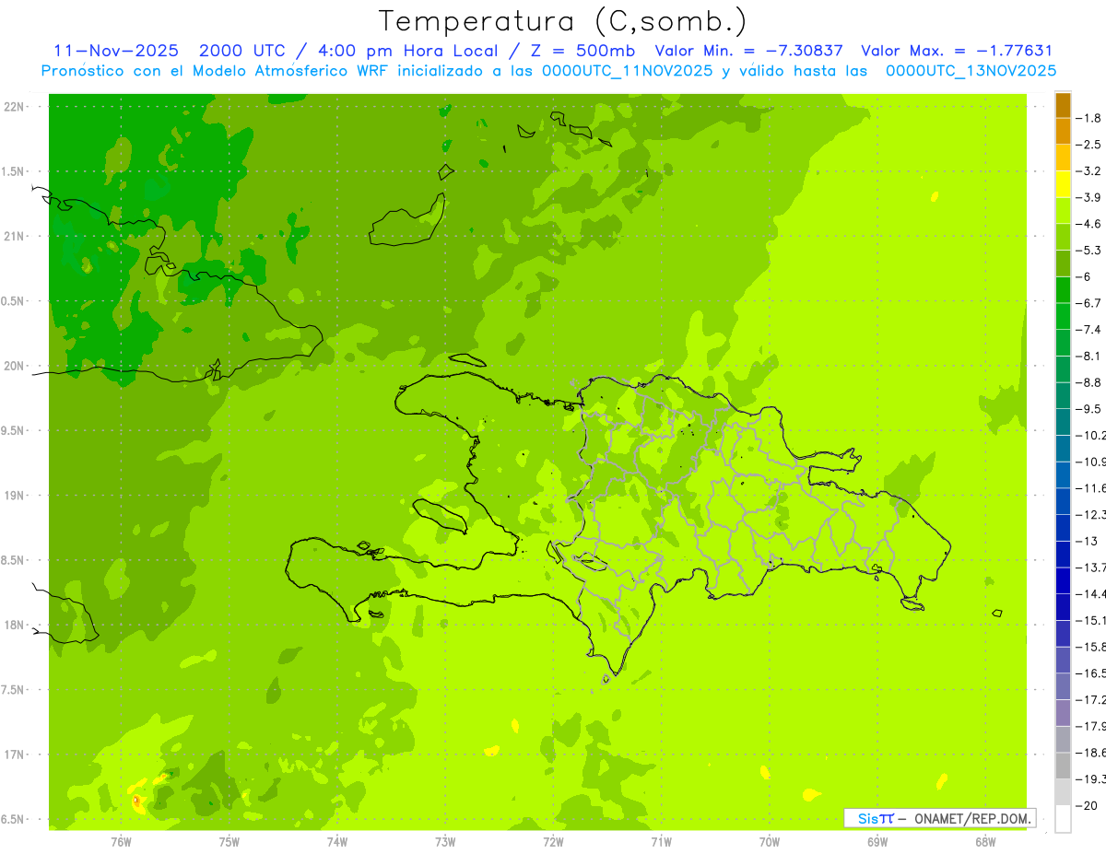Screen dimensions: 1106x854
Task: Click the '19N' latitude axis label
Action: click(x=14, y=496)
